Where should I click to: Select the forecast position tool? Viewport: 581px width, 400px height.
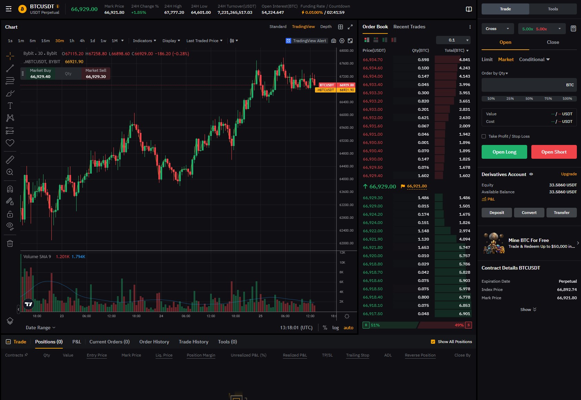pos(10,130)
